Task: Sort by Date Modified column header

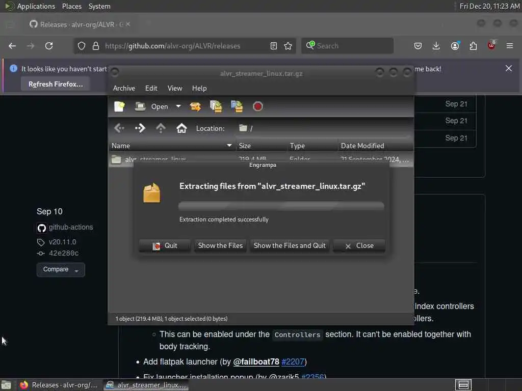Action: 375,146
